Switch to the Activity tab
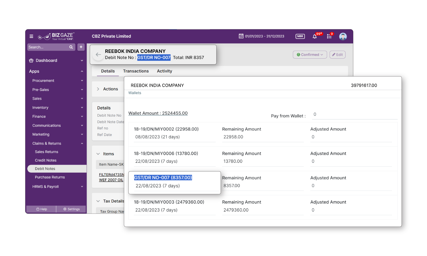 [x=165, y=71]
